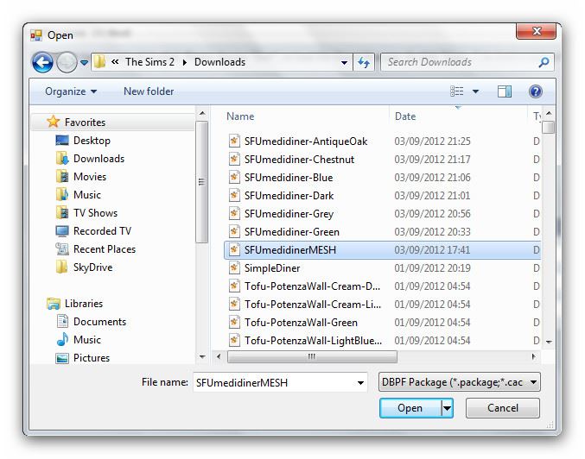585x459 pixels.
Task: Click the Documents library icon
Action: coord(62,321)
